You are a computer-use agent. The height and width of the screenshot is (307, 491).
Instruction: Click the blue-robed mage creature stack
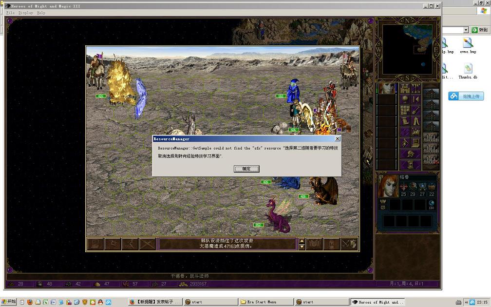[293, 90]
